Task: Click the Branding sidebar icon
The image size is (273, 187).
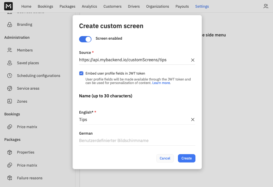Action: click(x=9, y=25)
